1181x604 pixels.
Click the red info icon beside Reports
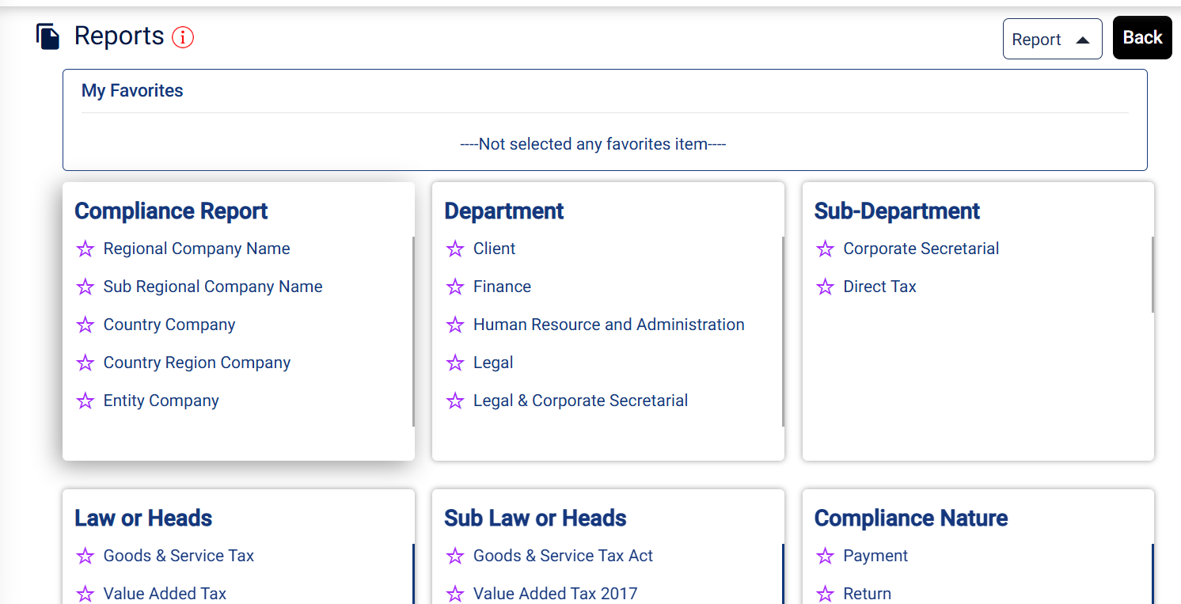tap(183, 37)
